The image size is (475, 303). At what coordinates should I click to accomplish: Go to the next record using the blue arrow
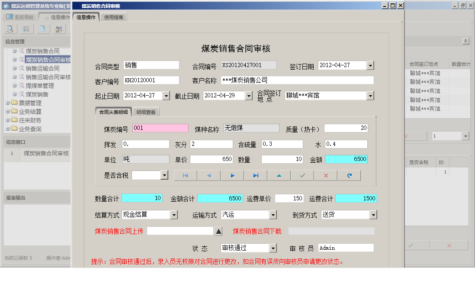(233, 175)
